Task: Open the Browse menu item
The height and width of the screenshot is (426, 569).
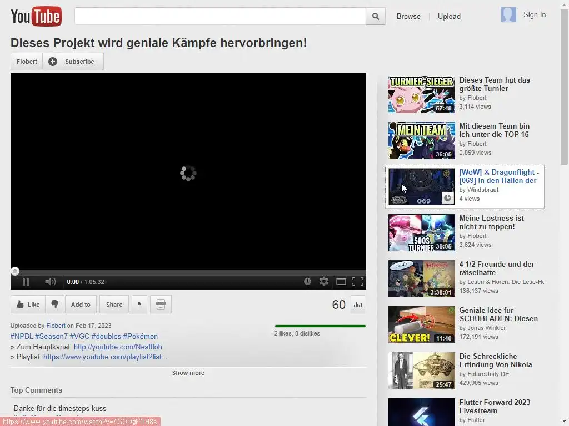Action: coord(408,16)
